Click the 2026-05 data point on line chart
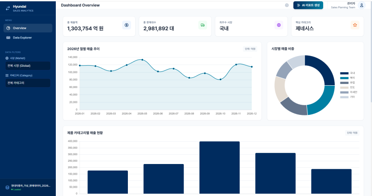Viewport: 372px width, 196px height. 142,60
